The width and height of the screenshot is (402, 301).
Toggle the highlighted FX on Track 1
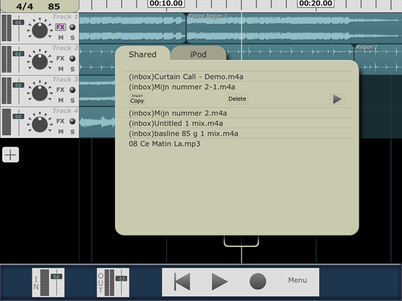60,28
